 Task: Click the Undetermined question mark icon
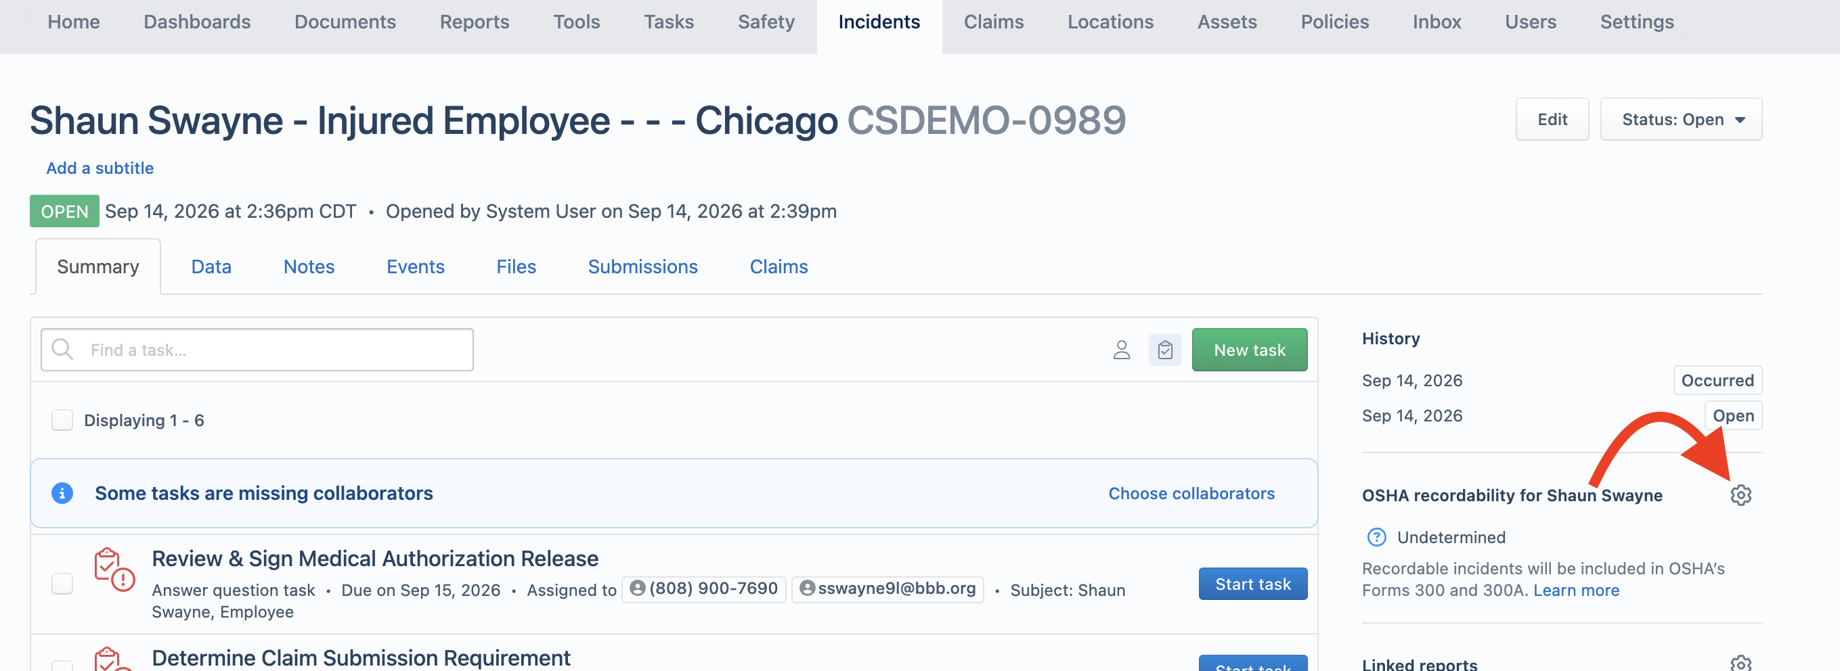[1376, 537]
